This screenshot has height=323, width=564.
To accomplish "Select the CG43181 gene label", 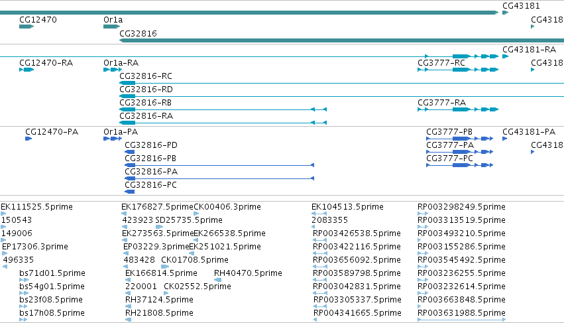I will tap(521, 6).
